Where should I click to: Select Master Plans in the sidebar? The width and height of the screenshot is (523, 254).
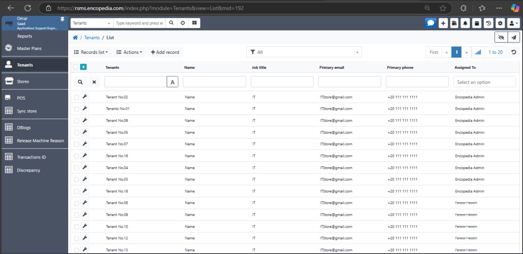pyautogui.click(x=29, y=49)
